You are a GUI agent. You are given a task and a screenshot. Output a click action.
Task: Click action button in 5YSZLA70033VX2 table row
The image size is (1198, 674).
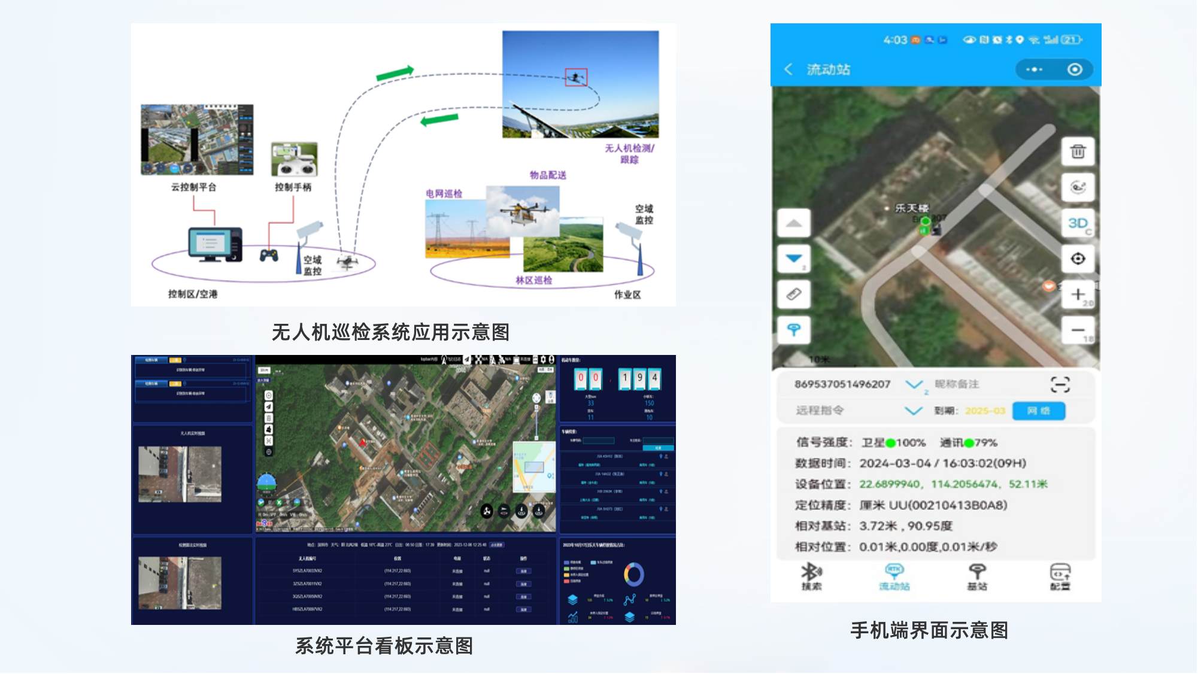524,571
